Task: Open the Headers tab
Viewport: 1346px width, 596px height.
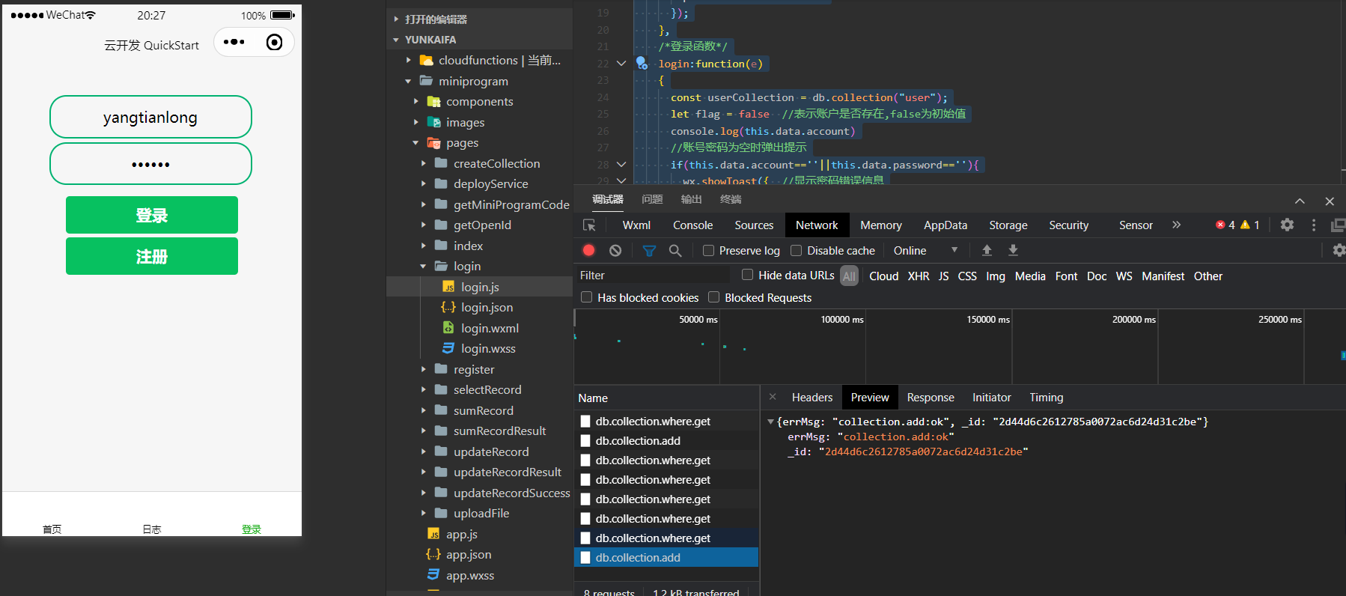Action: pos(812,398)
